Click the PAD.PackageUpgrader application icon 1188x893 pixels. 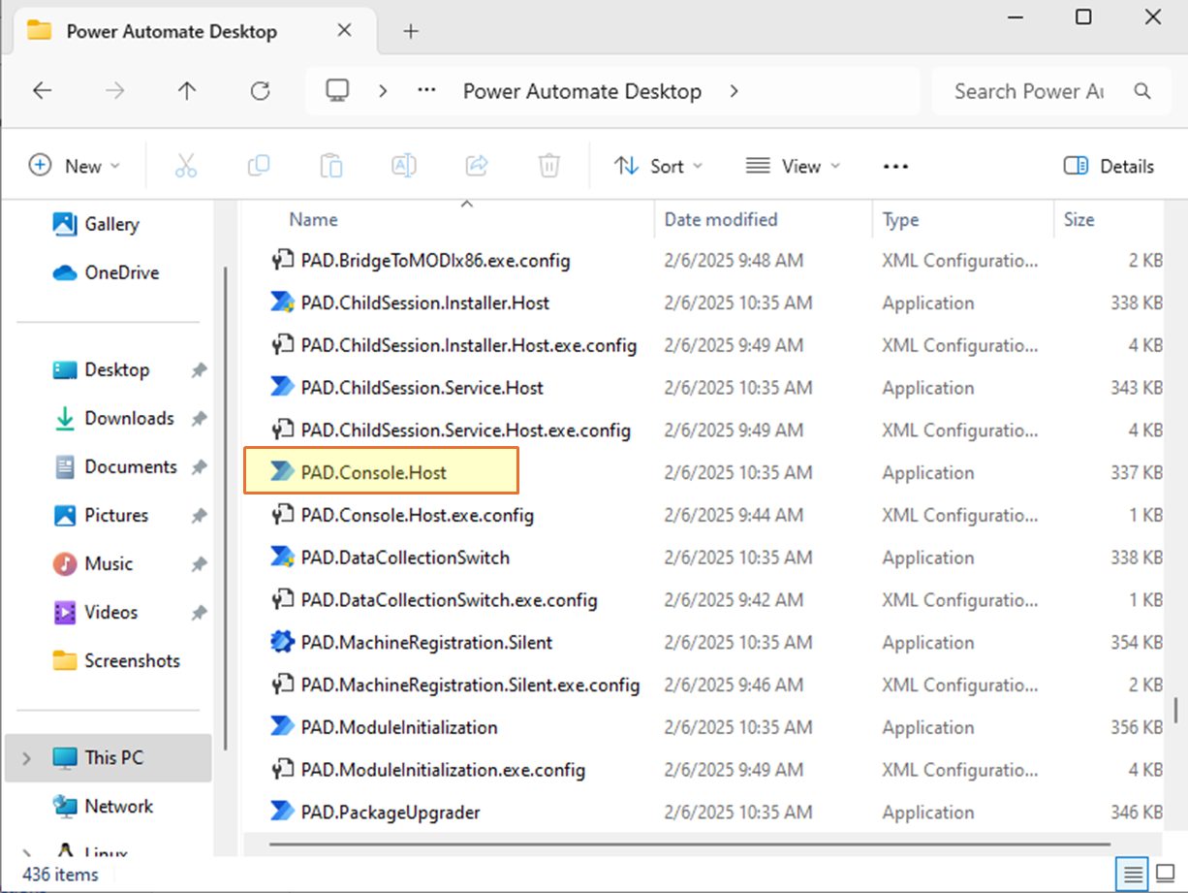[282, 813]
